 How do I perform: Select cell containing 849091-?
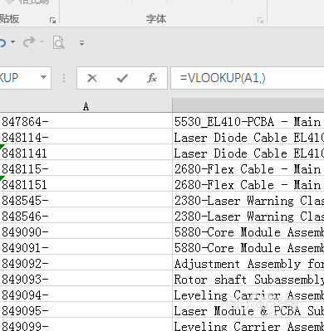[x=86, y=246]
